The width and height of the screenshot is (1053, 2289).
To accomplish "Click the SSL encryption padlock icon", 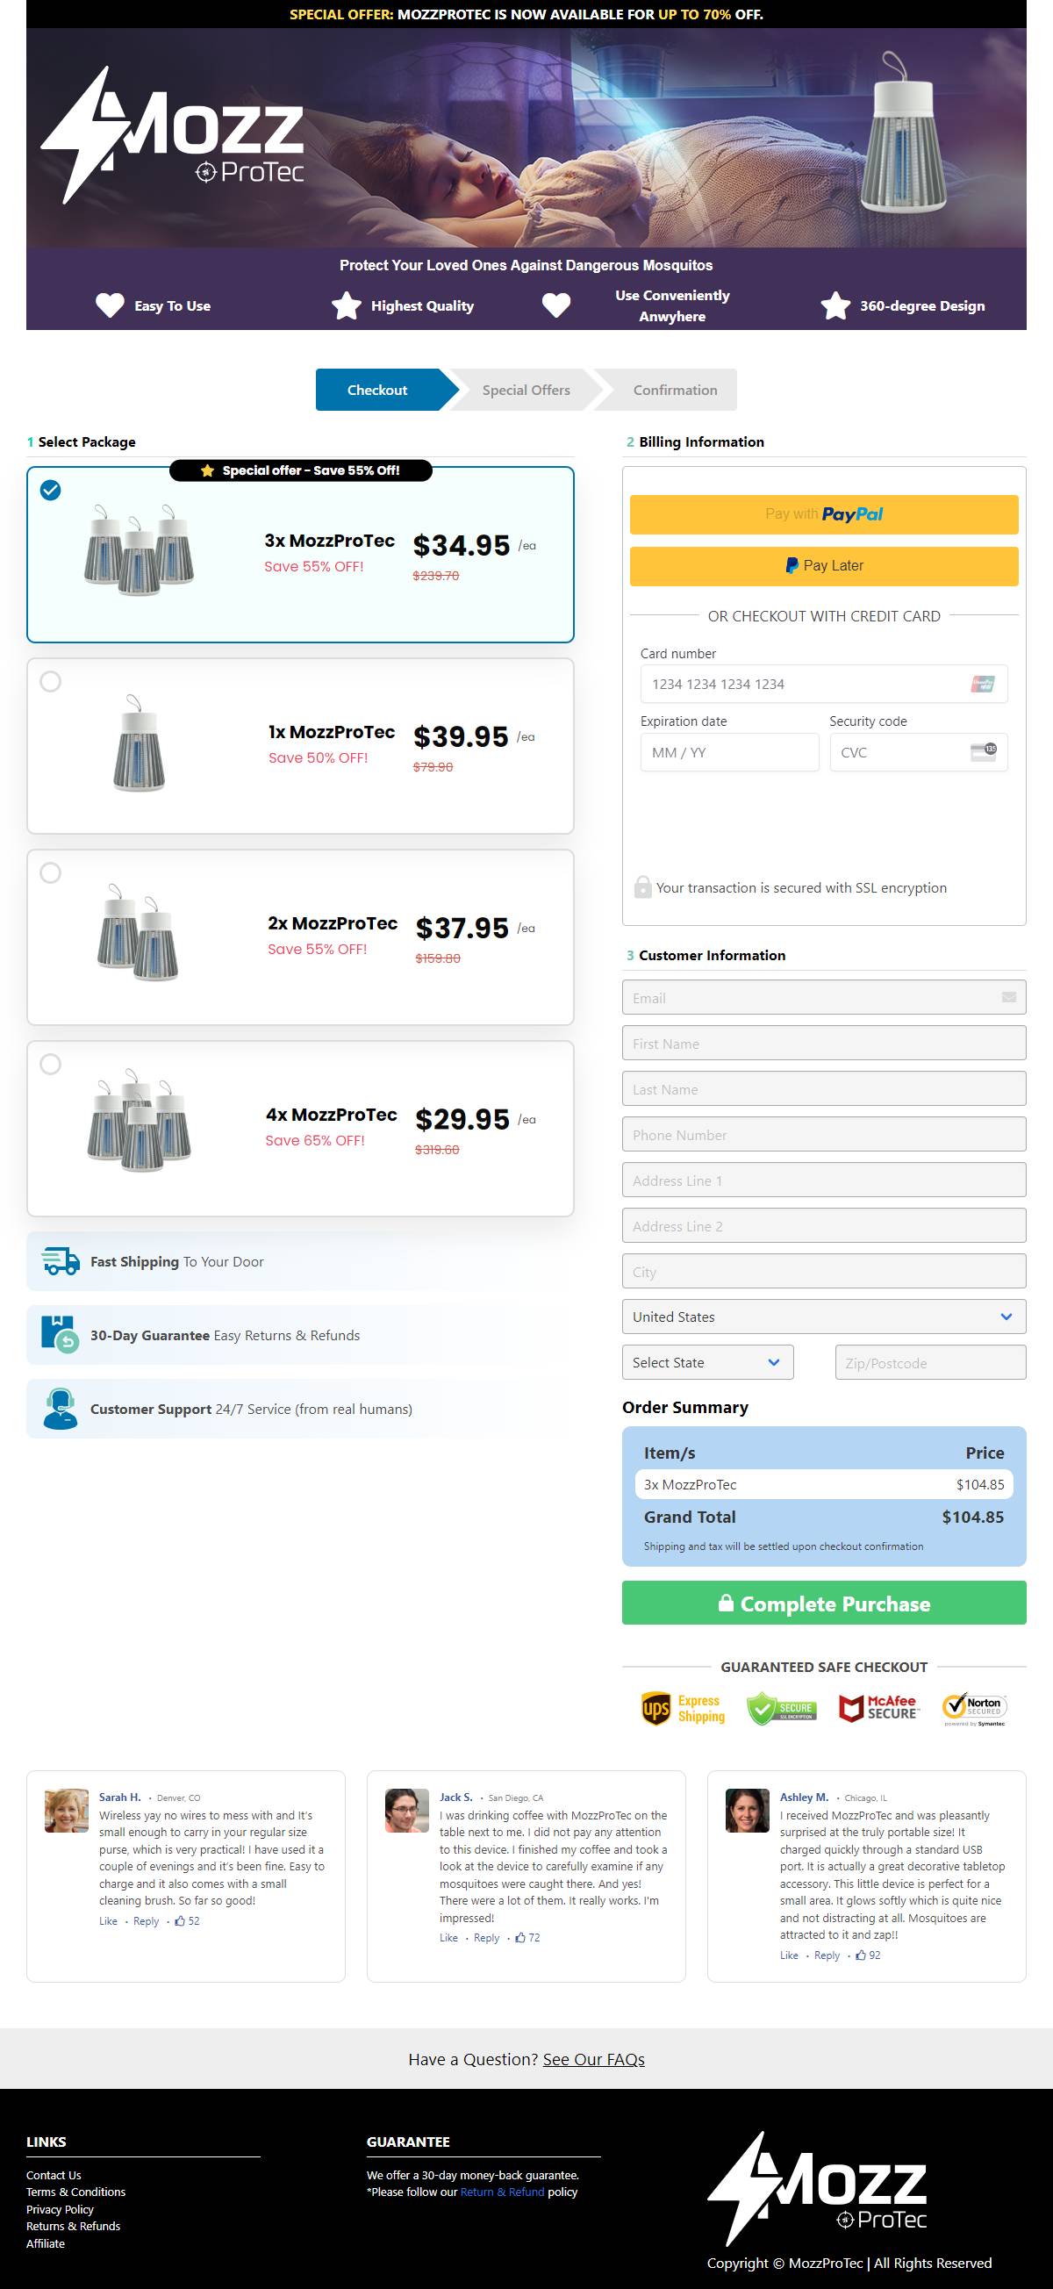I will click(x=642, y=886).
